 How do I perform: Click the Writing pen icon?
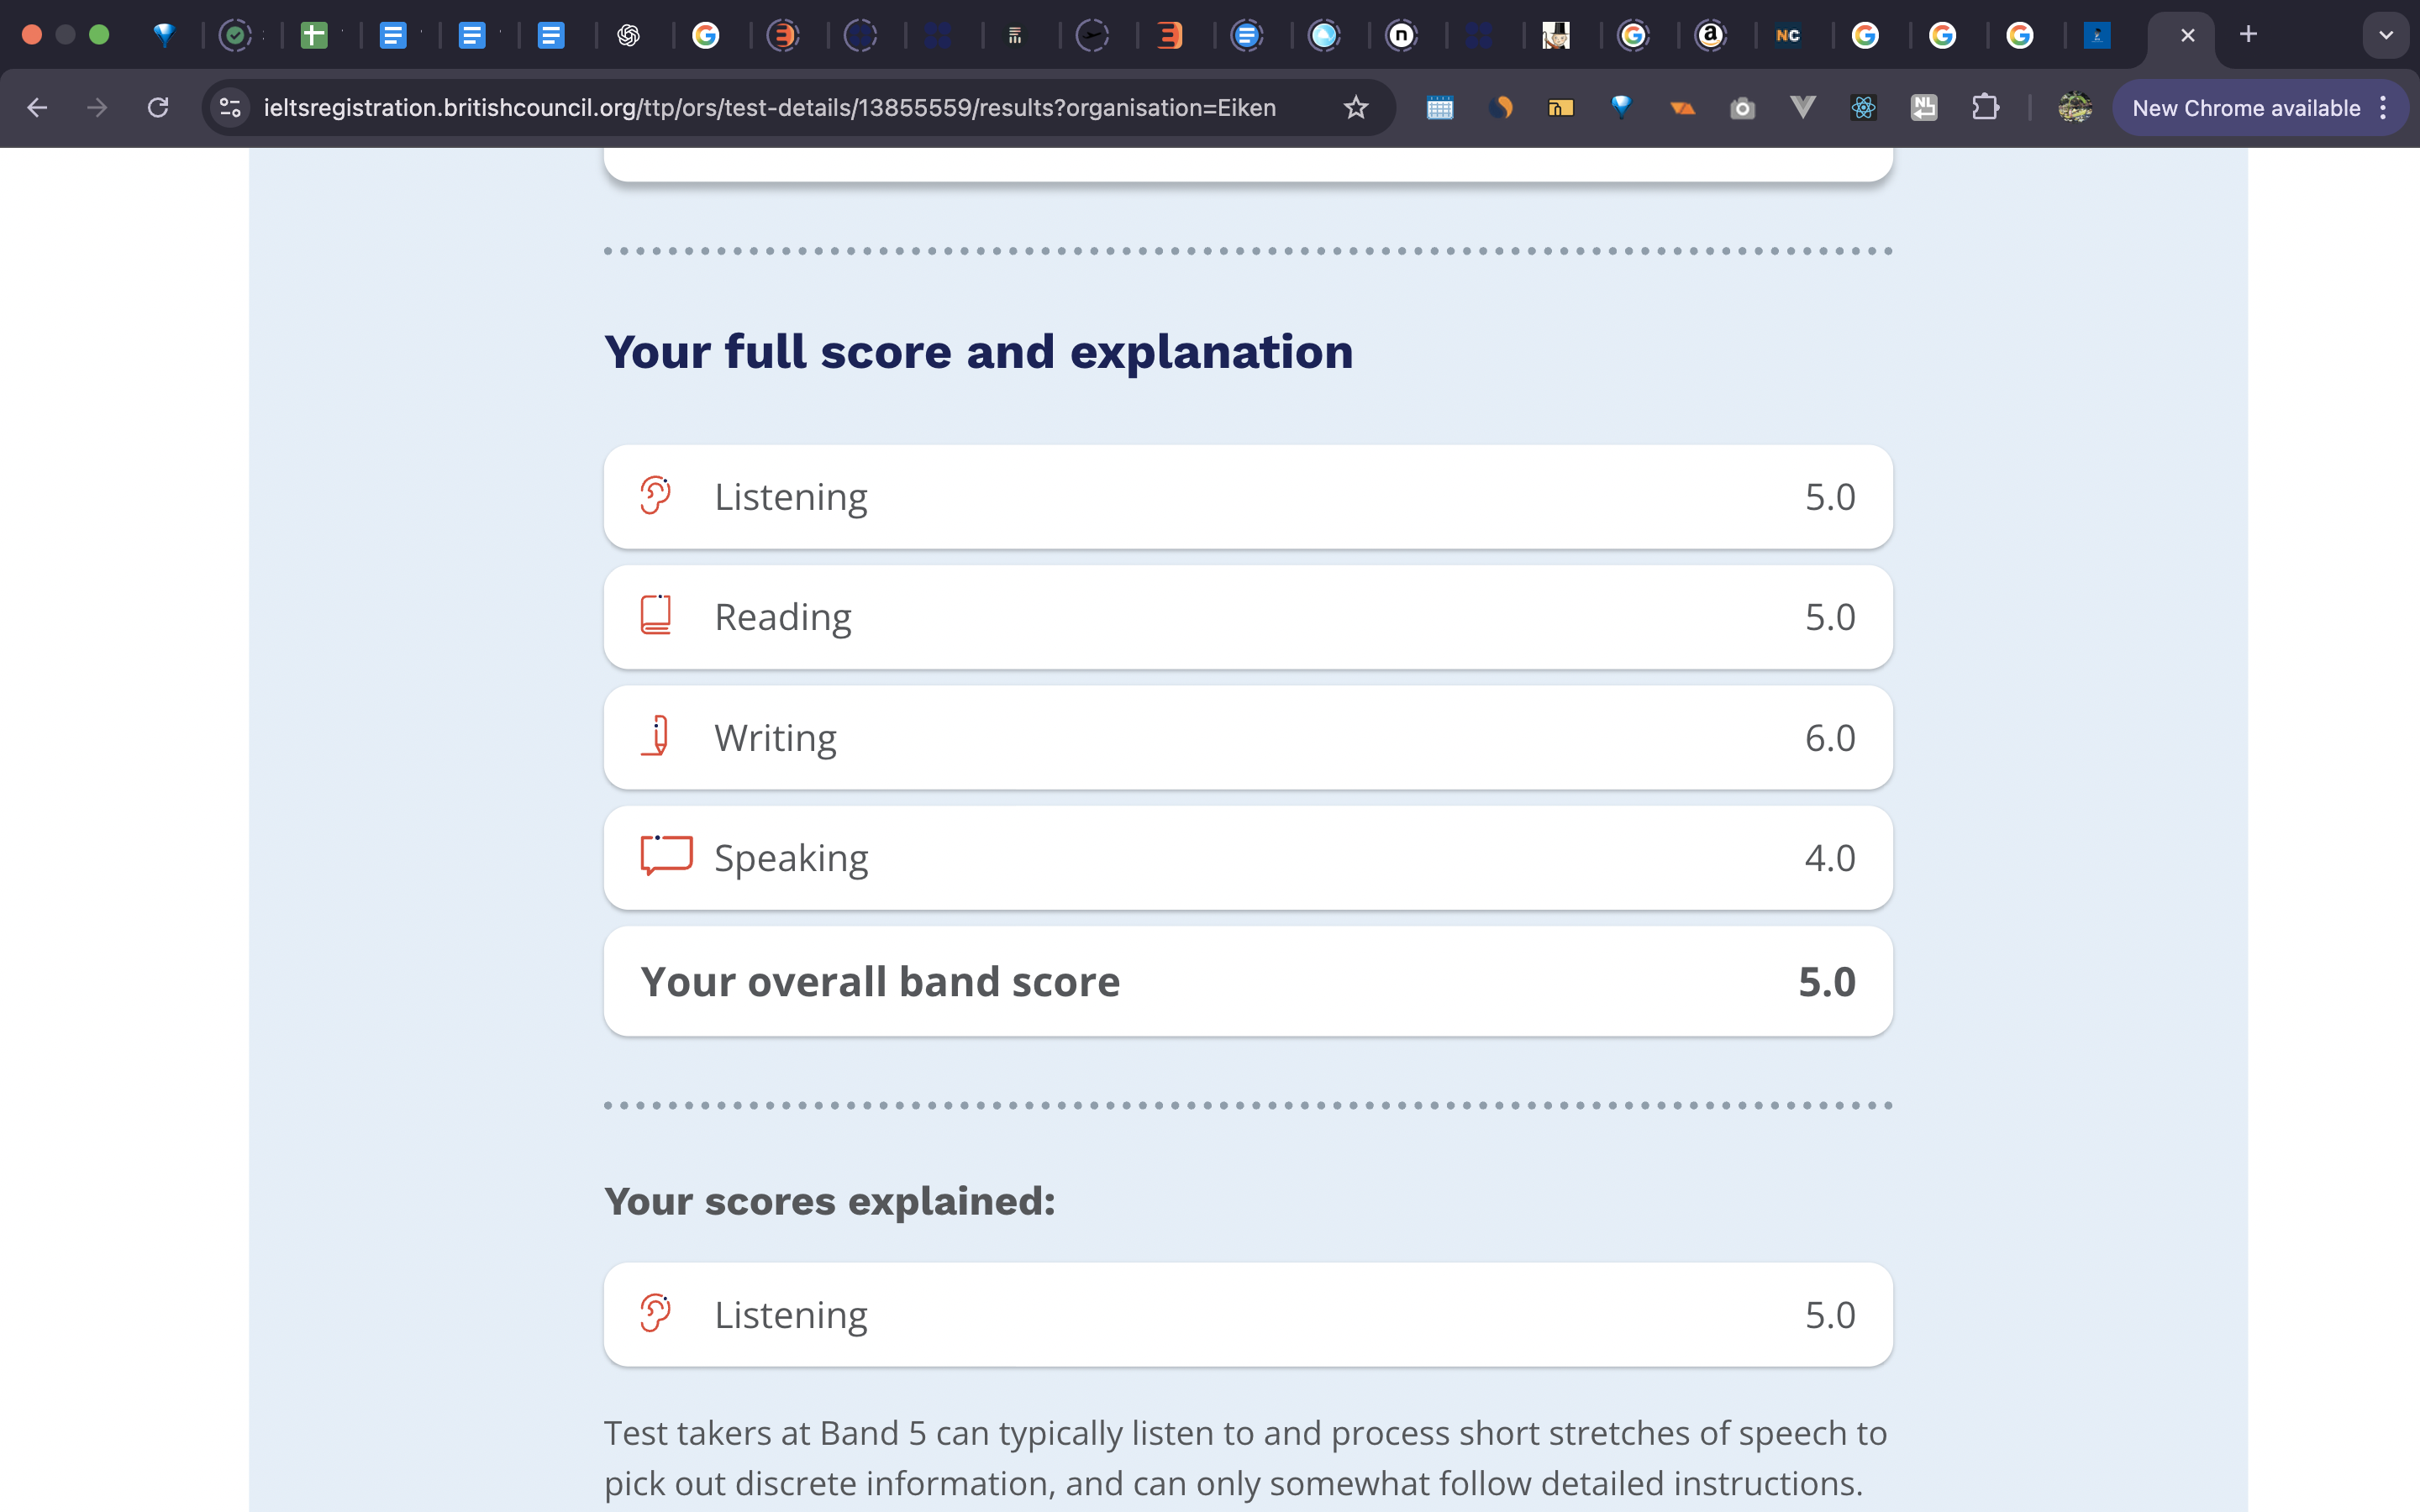[x=655, y=736]
